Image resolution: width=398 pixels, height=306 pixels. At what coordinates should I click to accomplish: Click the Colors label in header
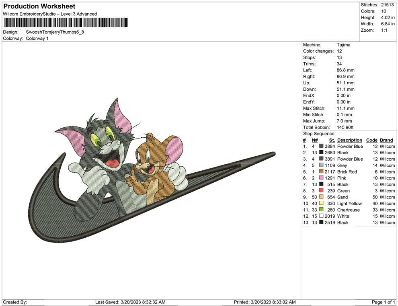pos(368,11)
